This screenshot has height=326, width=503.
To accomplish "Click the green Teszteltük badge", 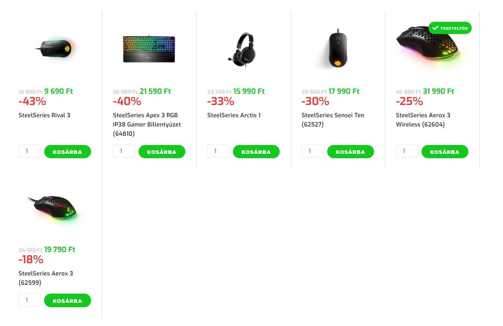I will click(450, 28).
